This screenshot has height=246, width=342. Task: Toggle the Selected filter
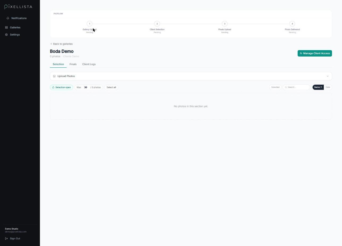click(x=275, y=87)
